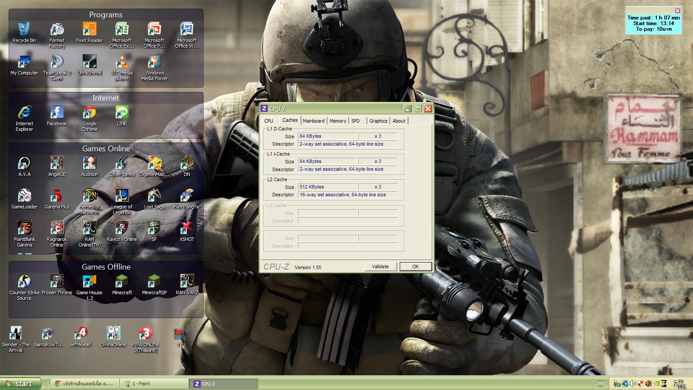Select the Cybergames desktop icon

coord(122,166)
